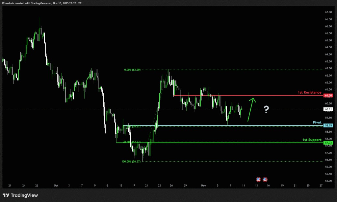Screen dimensions: 337x202
Task: Click the 67.00 value on price axis
Action: (x=328, y=12)
